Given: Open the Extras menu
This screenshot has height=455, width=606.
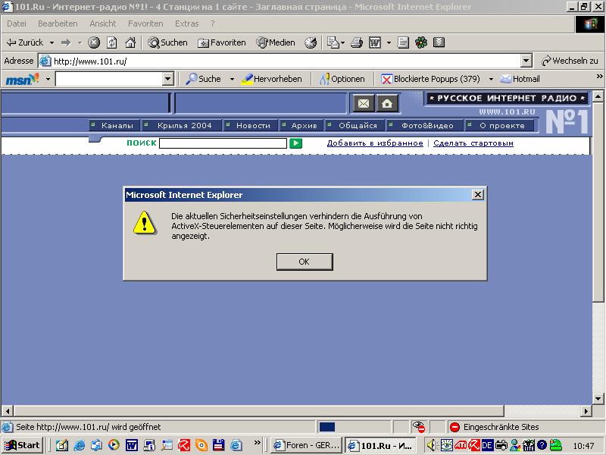Looking at the screenshot, I should (186, 24).
